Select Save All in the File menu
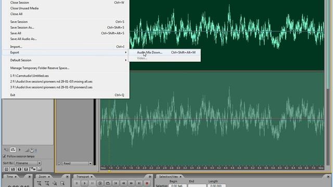The height and width of the screenshot is (187, 333). [66, 33]
